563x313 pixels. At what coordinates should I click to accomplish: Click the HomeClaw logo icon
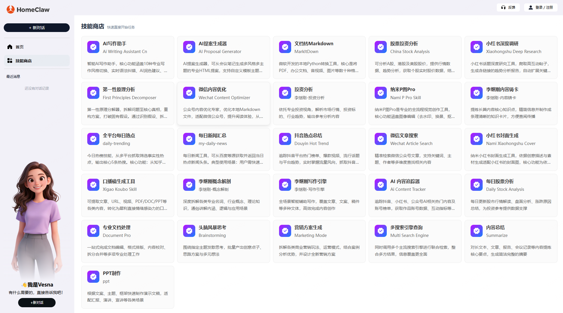coord(11,10)
